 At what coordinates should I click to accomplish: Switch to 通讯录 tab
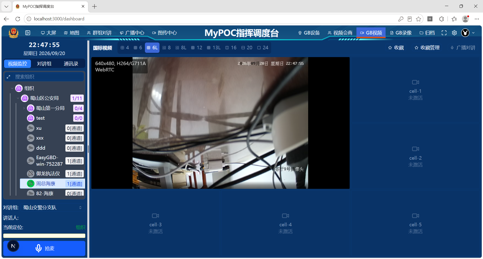71,64
